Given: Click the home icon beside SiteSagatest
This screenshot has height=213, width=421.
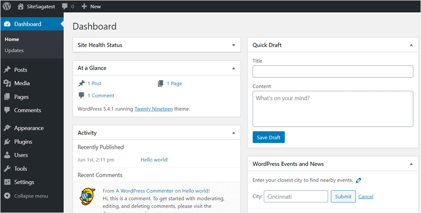Looking at the screenshot, I should tap(20, 7).
